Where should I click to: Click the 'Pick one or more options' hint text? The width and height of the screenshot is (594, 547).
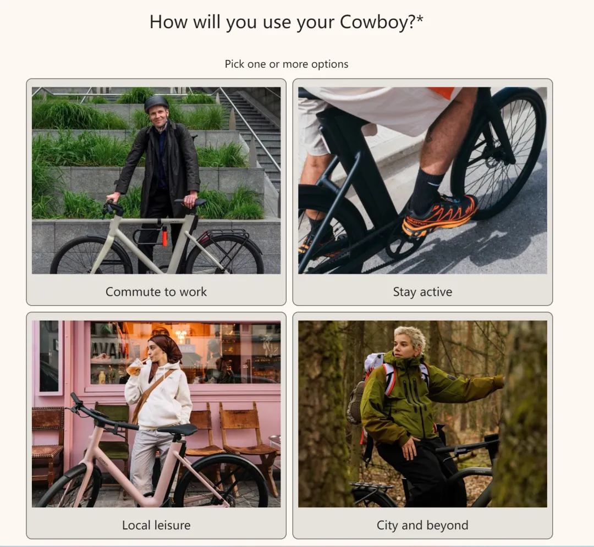(x=287, y=64)
